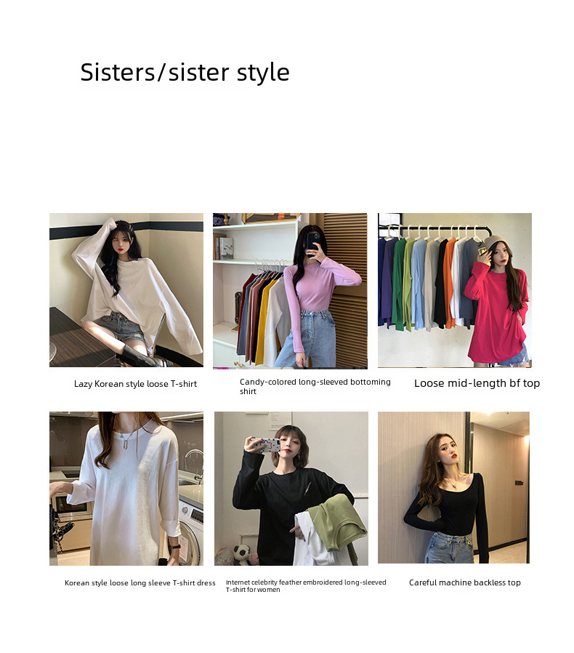Screen dimensions: 574x653
Task: Open the white long sleeve T-shirt dress photo
Action: click(126, 489)
